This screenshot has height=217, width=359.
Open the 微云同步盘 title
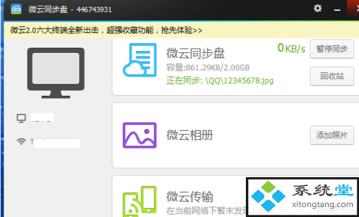coord(195,54)
